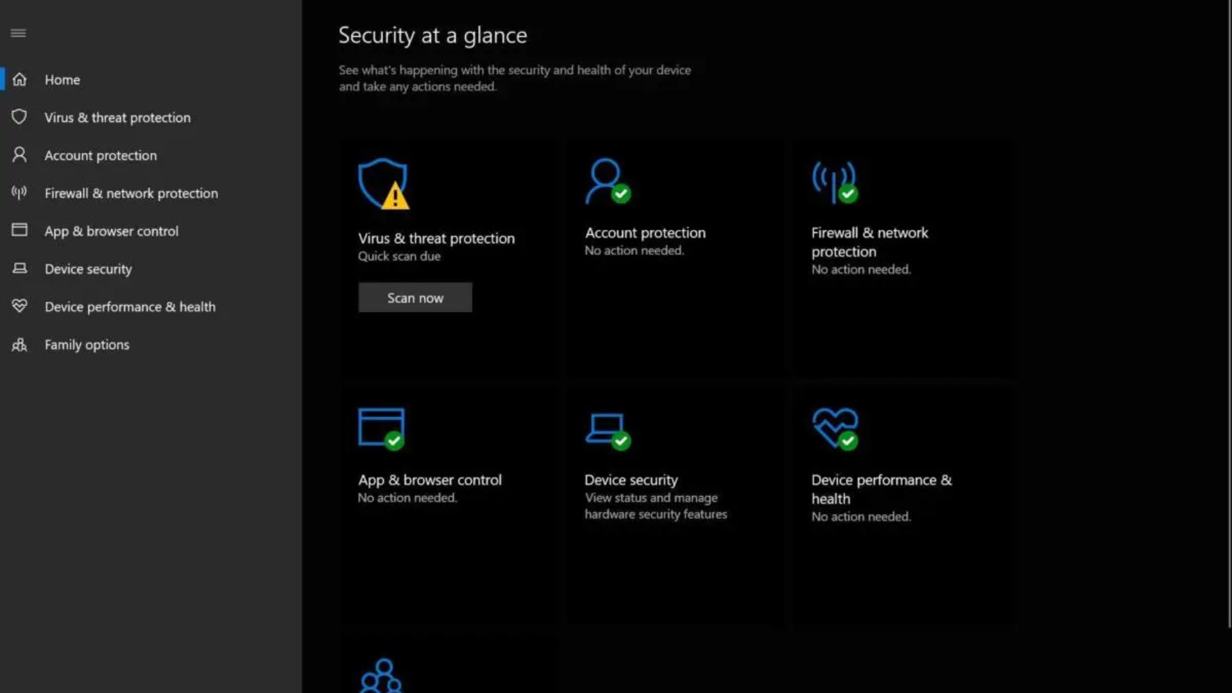The width and height of the screenshot is (1232, 693).
Task: Click the heart icon for Device performance in sidebar
Action: click(19, 306)
